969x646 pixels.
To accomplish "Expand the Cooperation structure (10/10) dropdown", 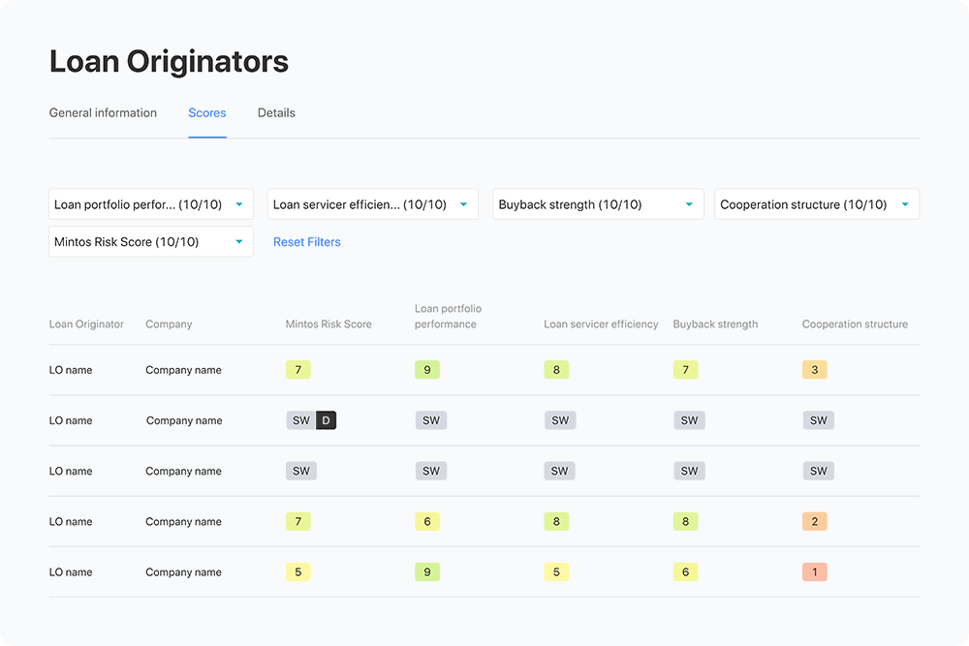I will pyautogui.click(x=817, y=204).
